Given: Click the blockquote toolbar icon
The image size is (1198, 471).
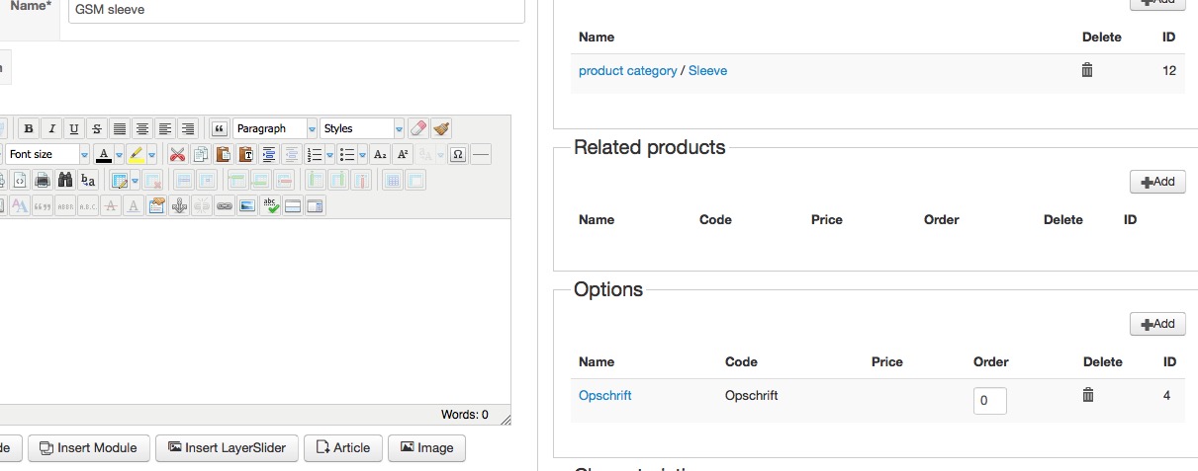Looking at the screenshot, I should pyautogui.click(x=220, y=128).
